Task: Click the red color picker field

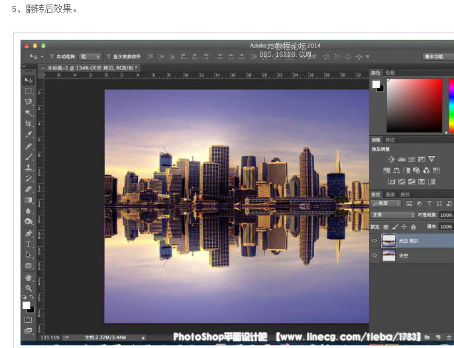Action: (414, 105)
